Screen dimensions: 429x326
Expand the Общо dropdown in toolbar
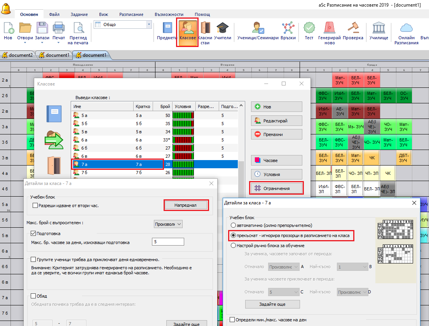tap(148, 24)
